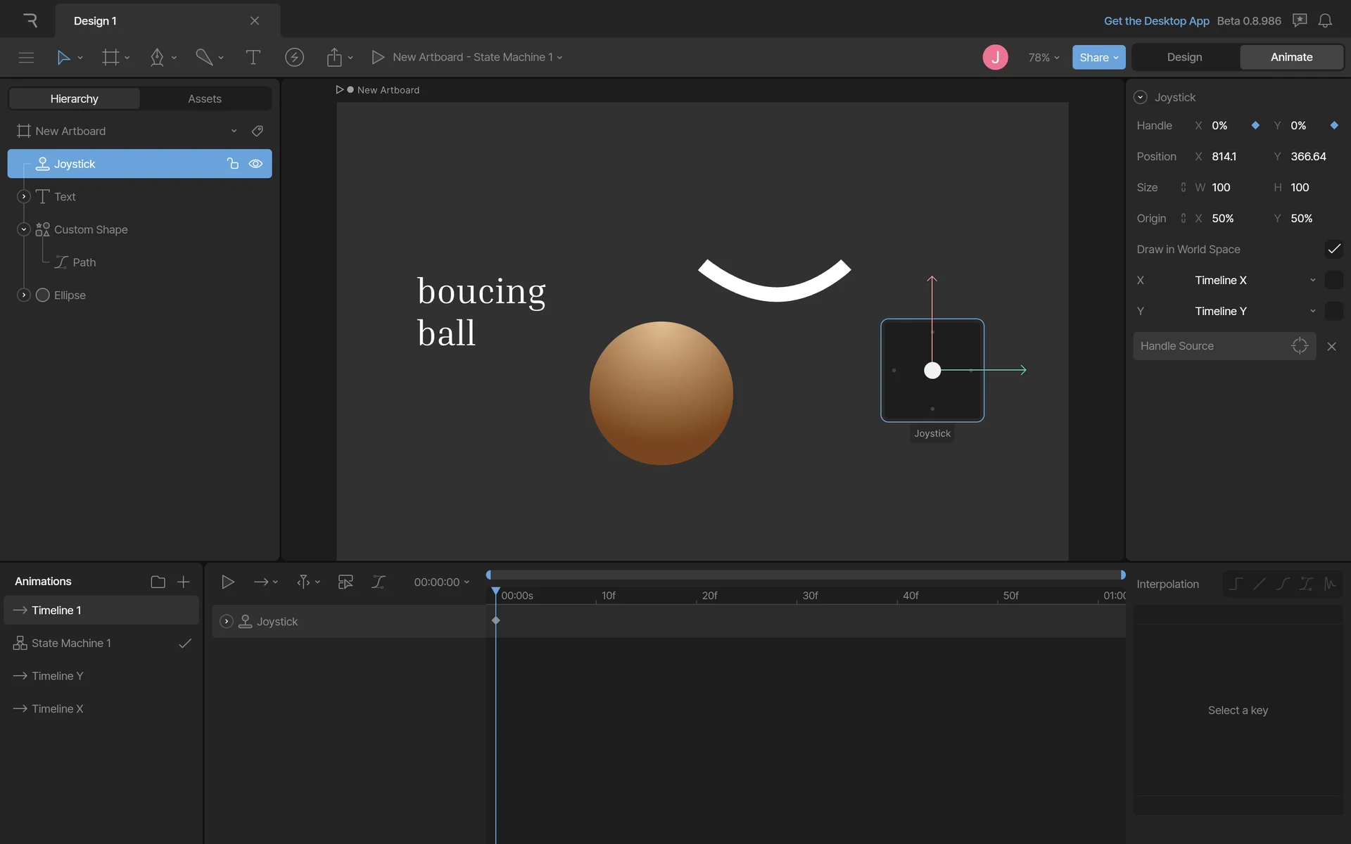Open Get the Desktop App link
Viewport: 1351px width, 844px height.
point(1156,21)
